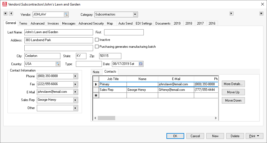The image size is (267, 143).
Task: Open the Country lookup magnifier
Action: tap(57, 64)
